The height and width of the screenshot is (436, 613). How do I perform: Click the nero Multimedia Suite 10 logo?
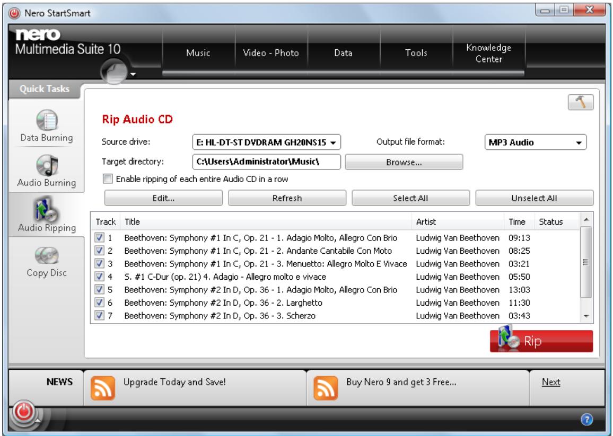[67, 42]
